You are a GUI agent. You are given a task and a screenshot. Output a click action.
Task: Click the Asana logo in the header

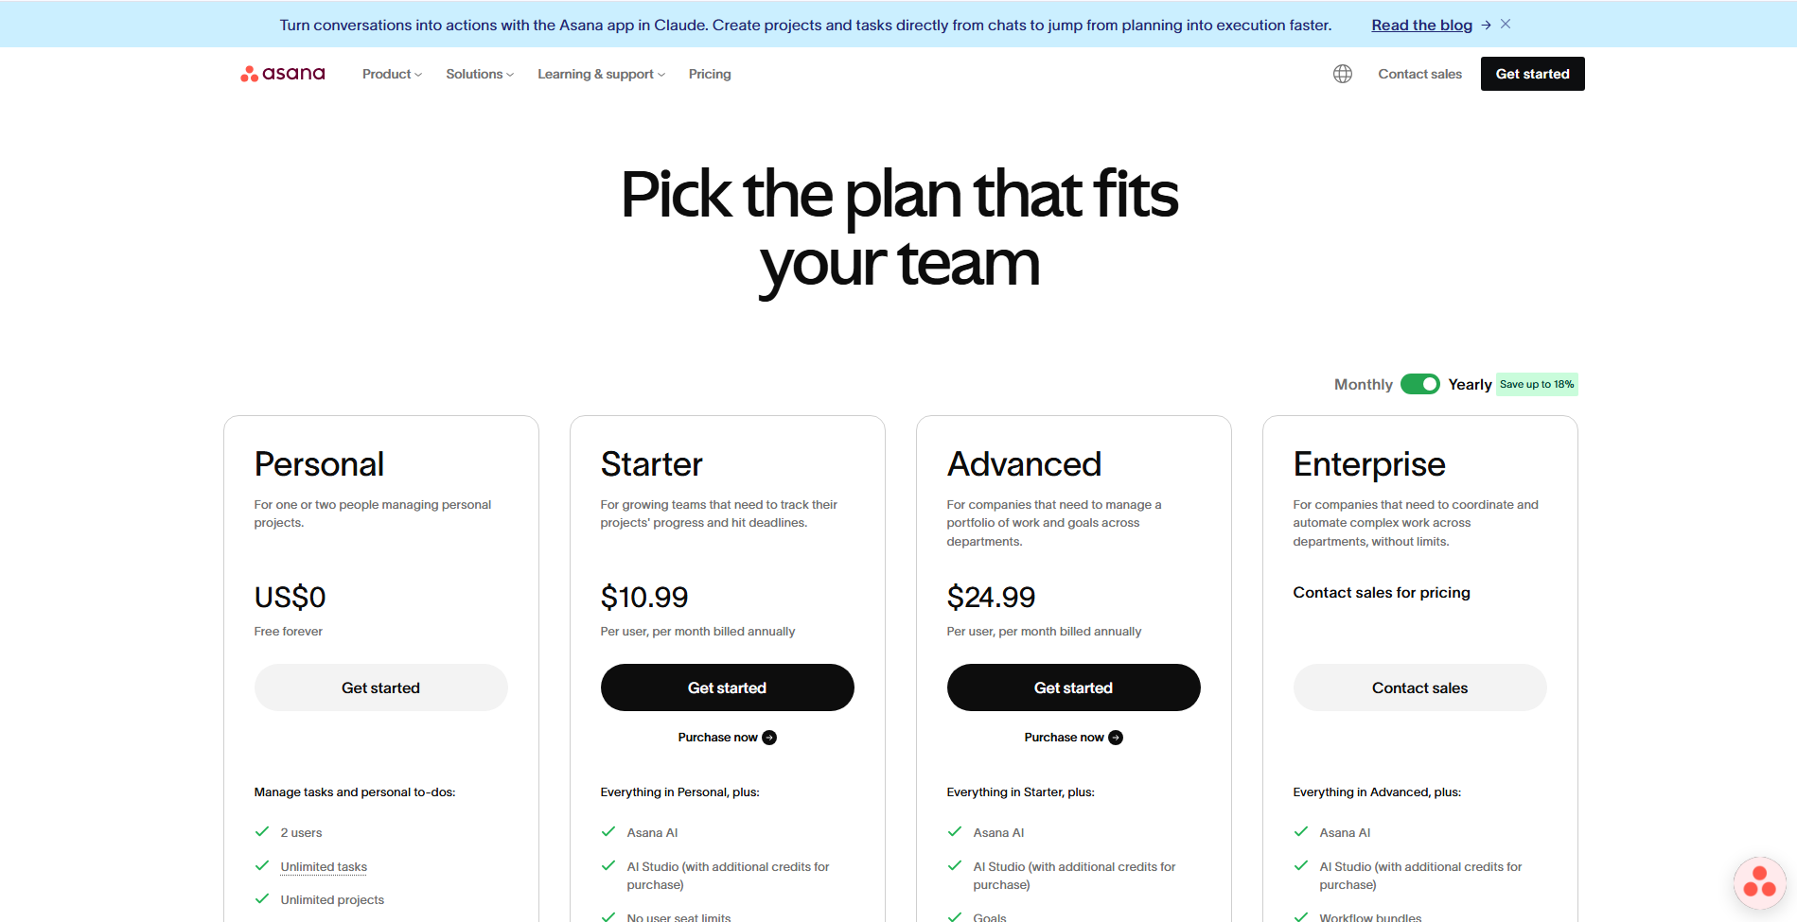pos(281,73)
